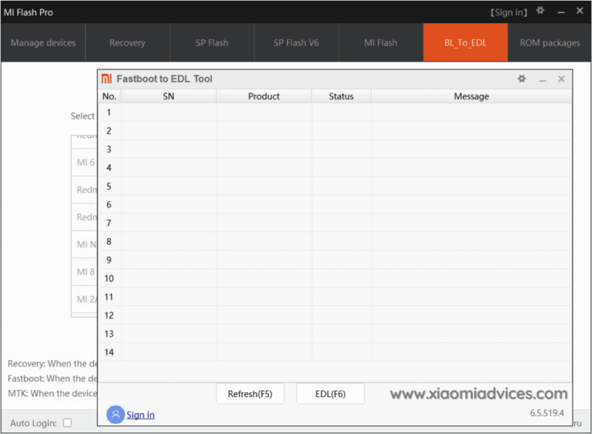Select the MI 6 entry in background list
Screen dimensions: 592x434
coord(85,163)
